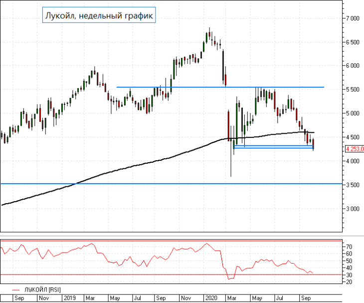Click the RSI axis value 50
The width and height of the screenshot is (364, 303).
(x=349, y=261)
